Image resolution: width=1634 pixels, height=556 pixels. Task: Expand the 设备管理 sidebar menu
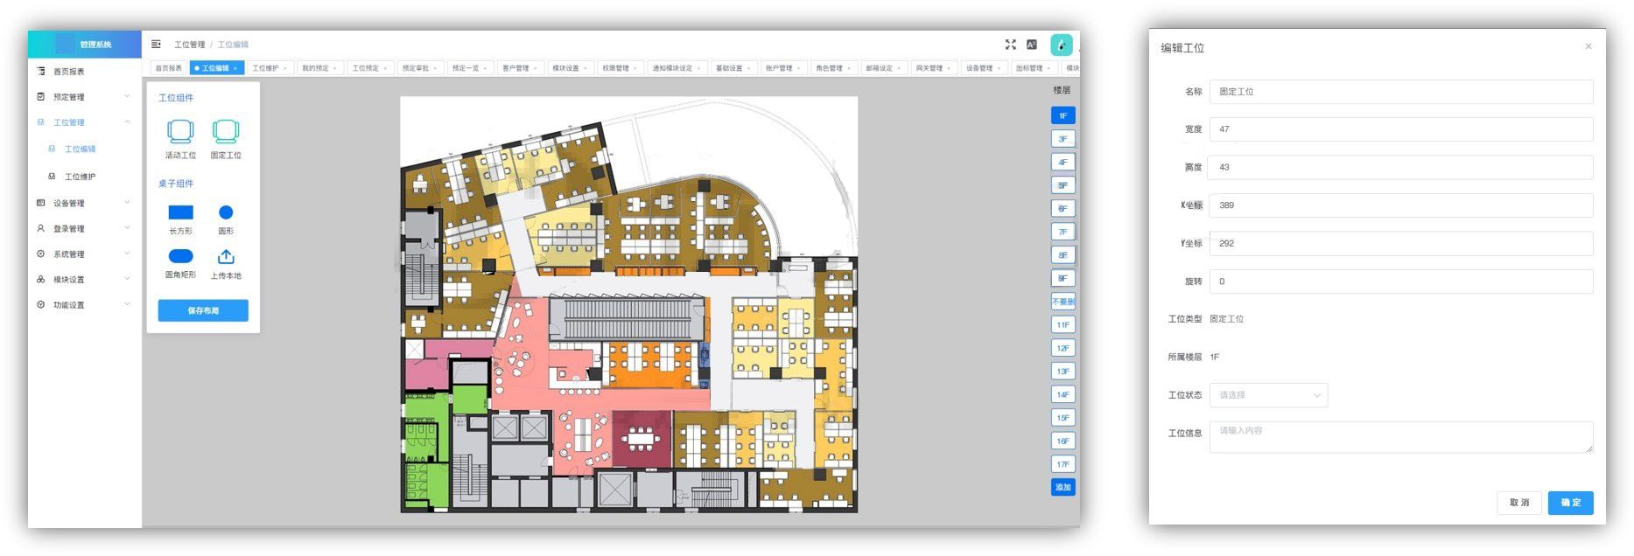(x=84, y=204)
